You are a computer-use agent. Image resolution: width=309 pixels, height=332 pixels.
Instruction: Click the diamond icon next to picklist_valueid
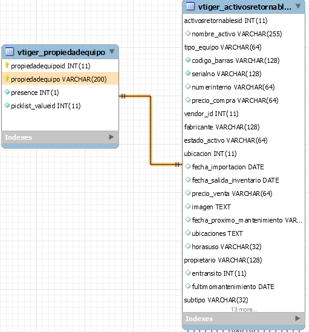pyautogui.click(x=7, y=105)
